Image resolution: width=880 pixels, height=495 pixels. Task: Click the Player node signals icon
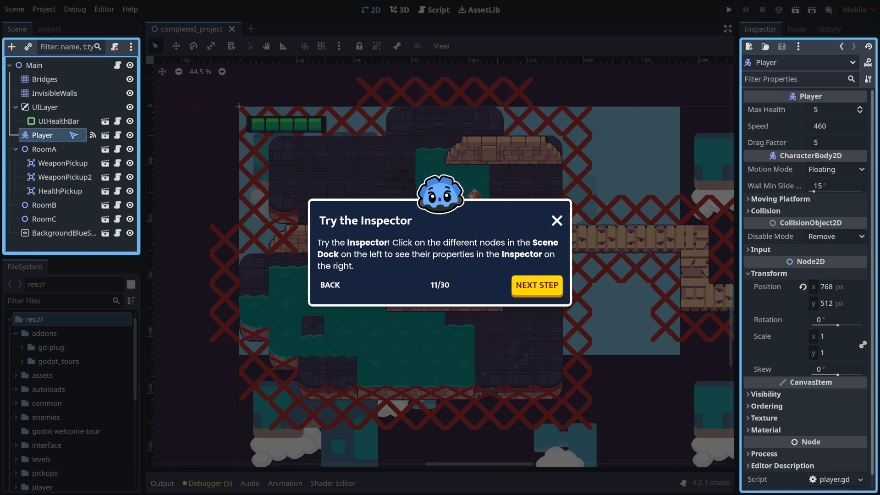coord(93,135)
